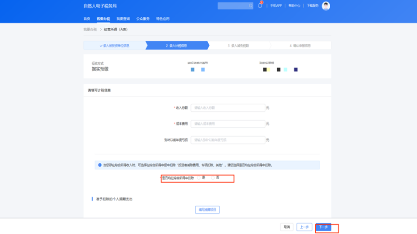
Task: Open the 公众服务 menu
Action: (143, 19)
